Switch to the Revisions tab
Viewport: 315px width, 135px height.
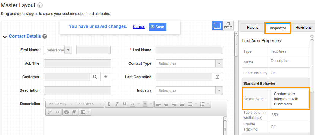[303, 28]
